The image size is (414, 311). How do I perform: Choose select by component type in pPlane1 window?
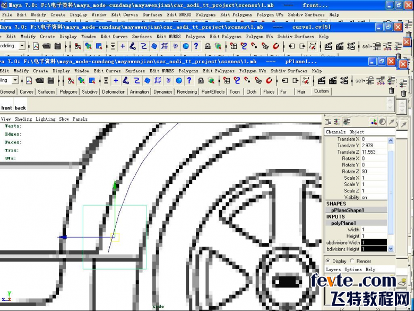coord(92,80)
